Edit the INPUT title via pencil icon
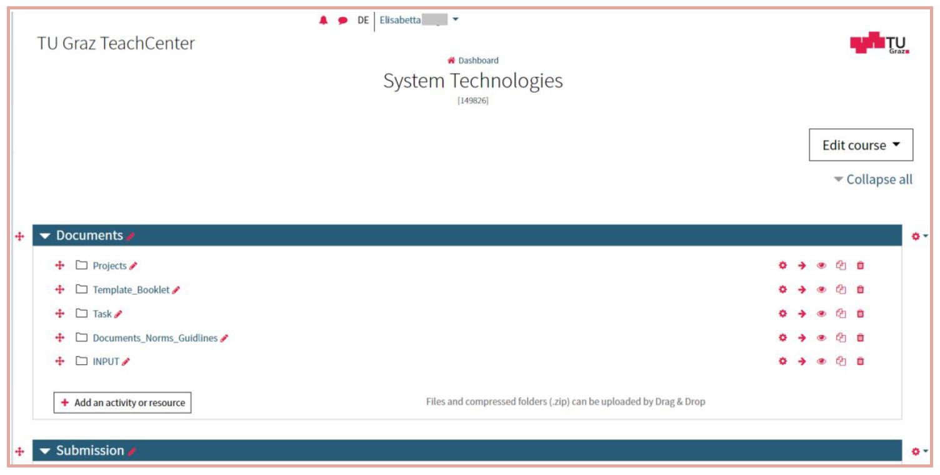The image size is (940, 475). 126,362
